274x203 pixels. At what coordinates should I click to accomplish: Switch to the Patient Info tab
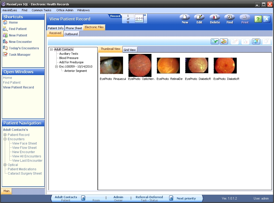(55, 28)
